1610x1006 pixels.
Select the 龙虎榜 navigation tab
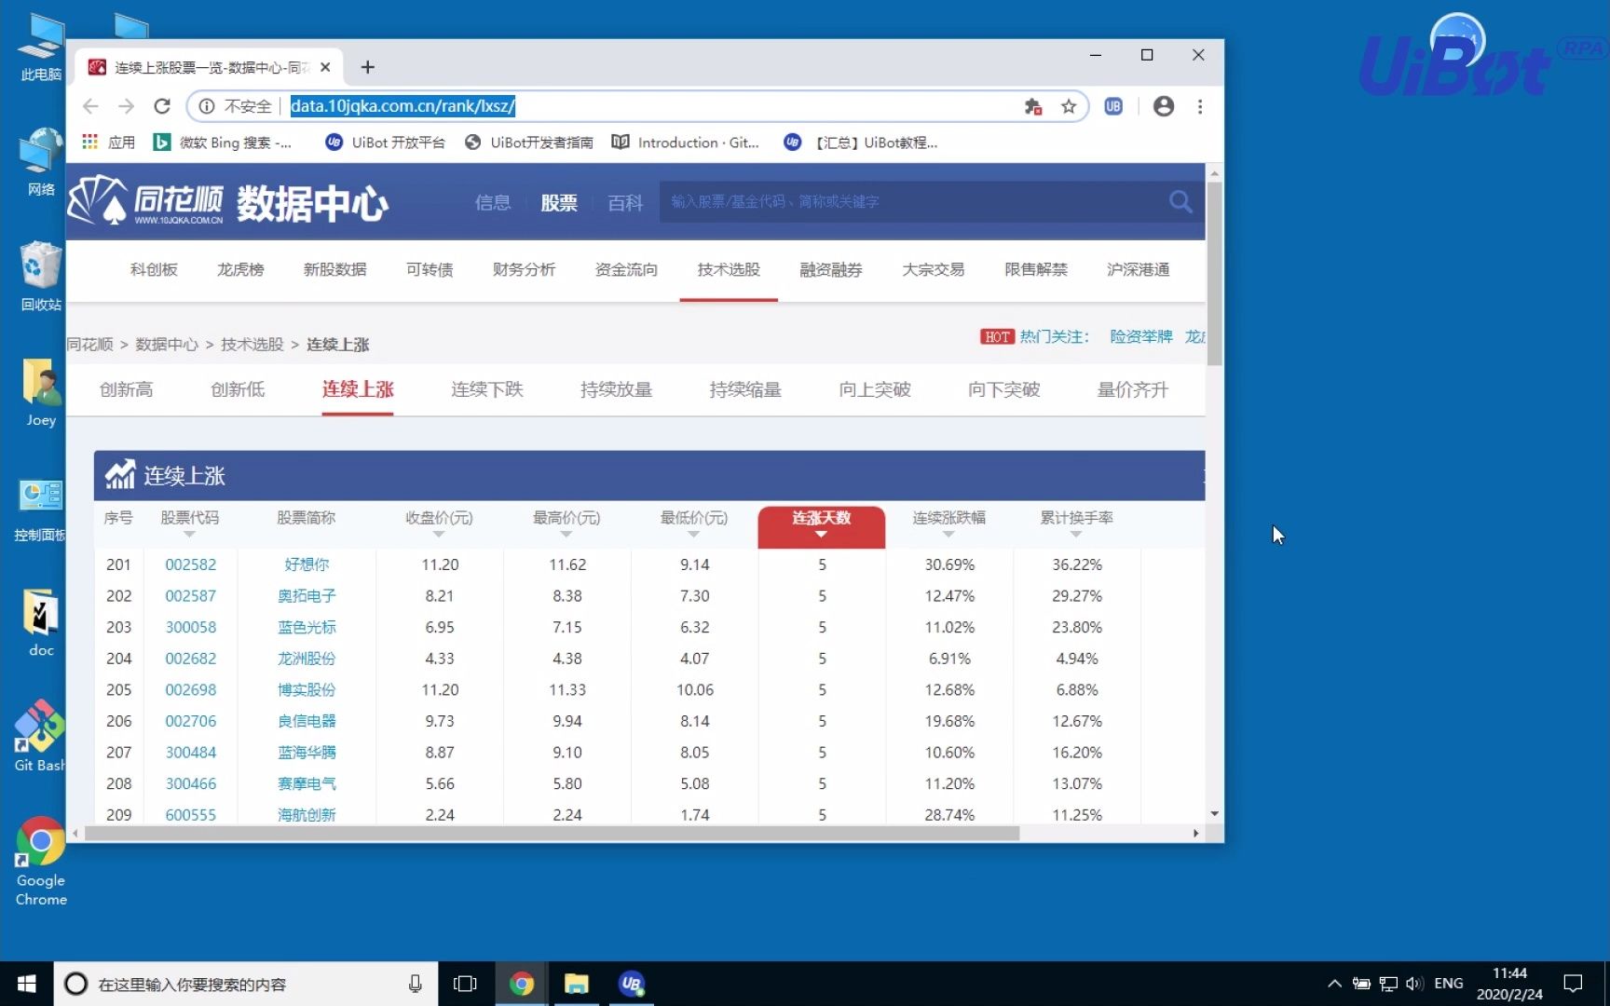click(x=240, y=269)
